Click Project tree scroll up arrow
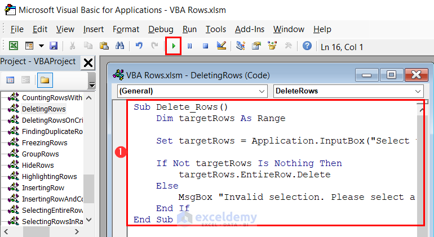Screen dimensions: 434x237 (89, 97)
